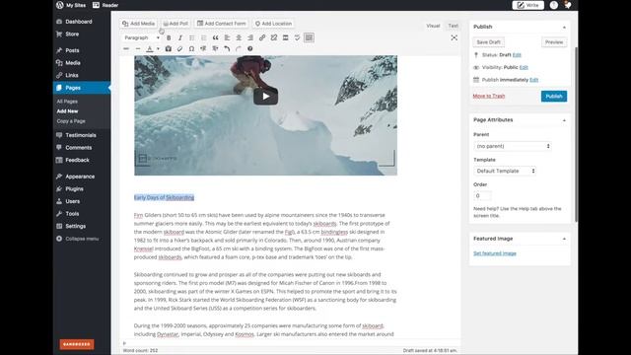
Task: Open Posts in sidebar
Action: pos(72,50)
